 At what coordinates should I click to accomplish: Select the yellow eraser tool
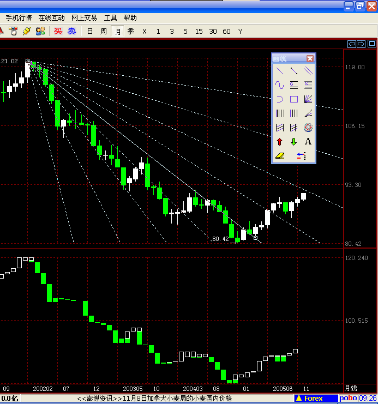(x=280, y=155)
